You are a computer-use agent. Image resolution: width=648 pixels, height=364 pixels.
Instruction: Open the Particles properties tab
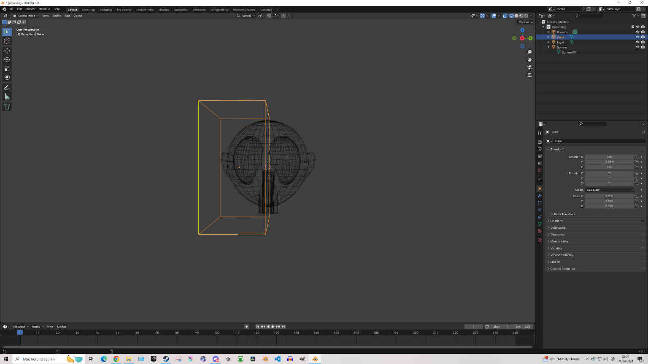[x=540, y=203]
